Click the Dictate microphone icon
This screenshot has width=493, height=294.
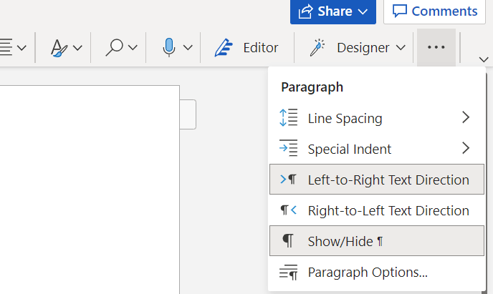click(169, 48)
